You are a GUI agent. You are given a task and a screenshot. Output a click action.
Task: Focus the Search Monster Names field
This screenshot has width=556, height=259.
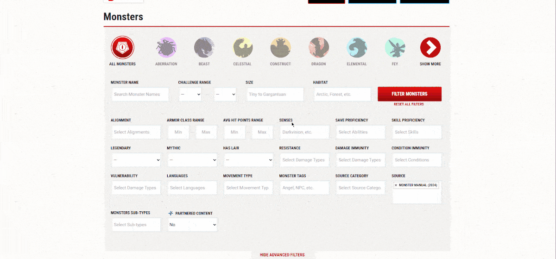tap(140, 94)
